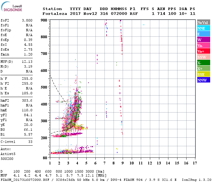Select the Vo+ red legend swatch

(204, 51)
